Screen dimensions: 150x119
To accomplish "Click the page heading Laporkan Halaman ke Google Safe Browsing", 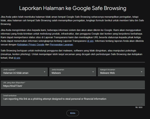I will click(x=73, y=8).
